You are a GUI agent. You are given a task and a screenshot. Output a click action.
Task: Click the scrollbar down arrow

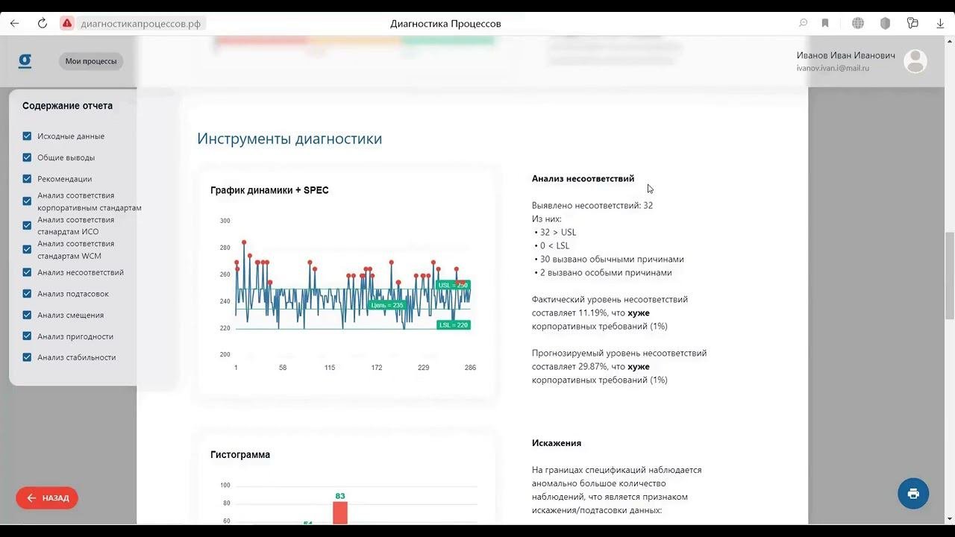(x=950, y=518)
